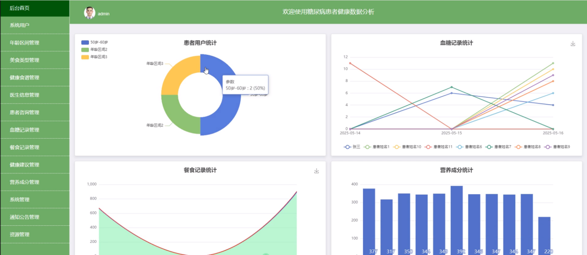Viewport: 587px width, 255px height.
Task: Toggle the 年龄区间3 legend entry
Action: (95, 57)
